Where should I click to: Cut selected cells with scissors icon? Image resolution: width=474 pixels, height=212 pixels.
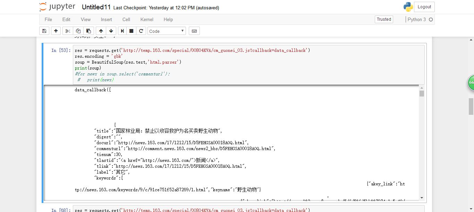pyautogui.click(x=68, y=31)
